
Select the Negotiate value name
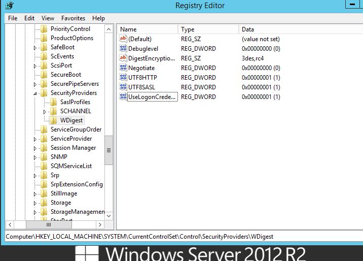pos(141,68)
